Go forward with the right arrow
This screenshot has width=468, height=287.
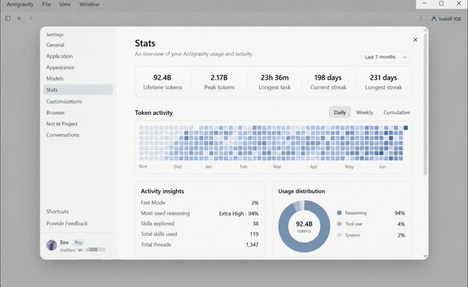[x=30, y=19]
